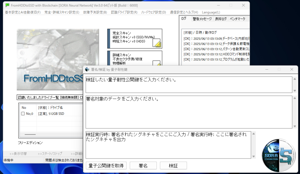This screenshot has width=300, height=174.
Task: Start the 詳細スキャン detailed scan button
Action: (135, 58)
